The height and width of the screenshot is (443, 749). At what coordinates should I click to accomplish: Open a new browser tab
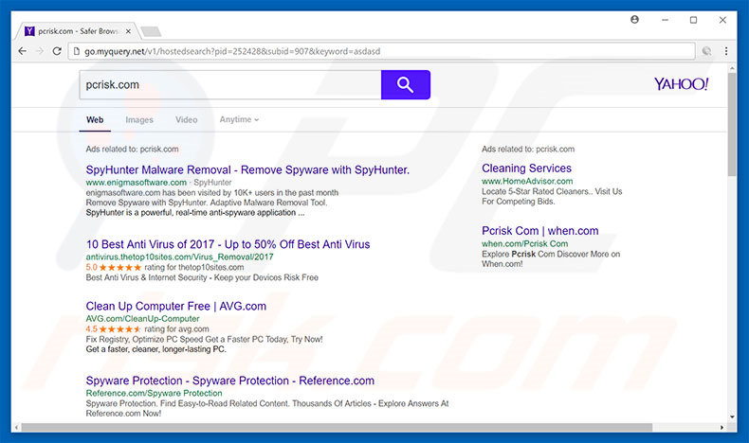(x=152, y=31)
